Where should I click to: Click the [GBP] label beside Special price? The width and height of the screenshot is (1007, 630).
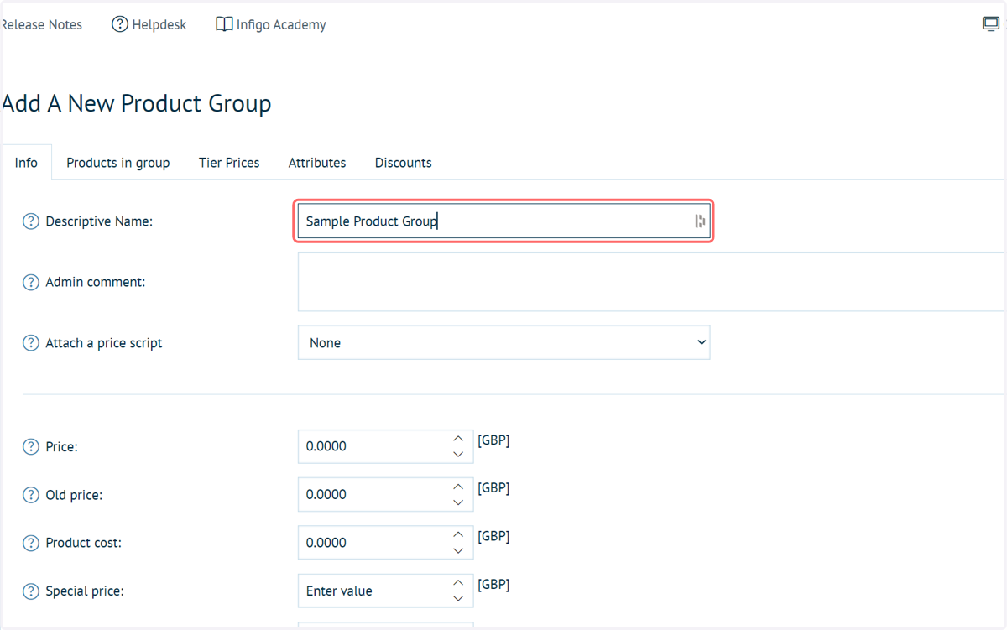493,584
